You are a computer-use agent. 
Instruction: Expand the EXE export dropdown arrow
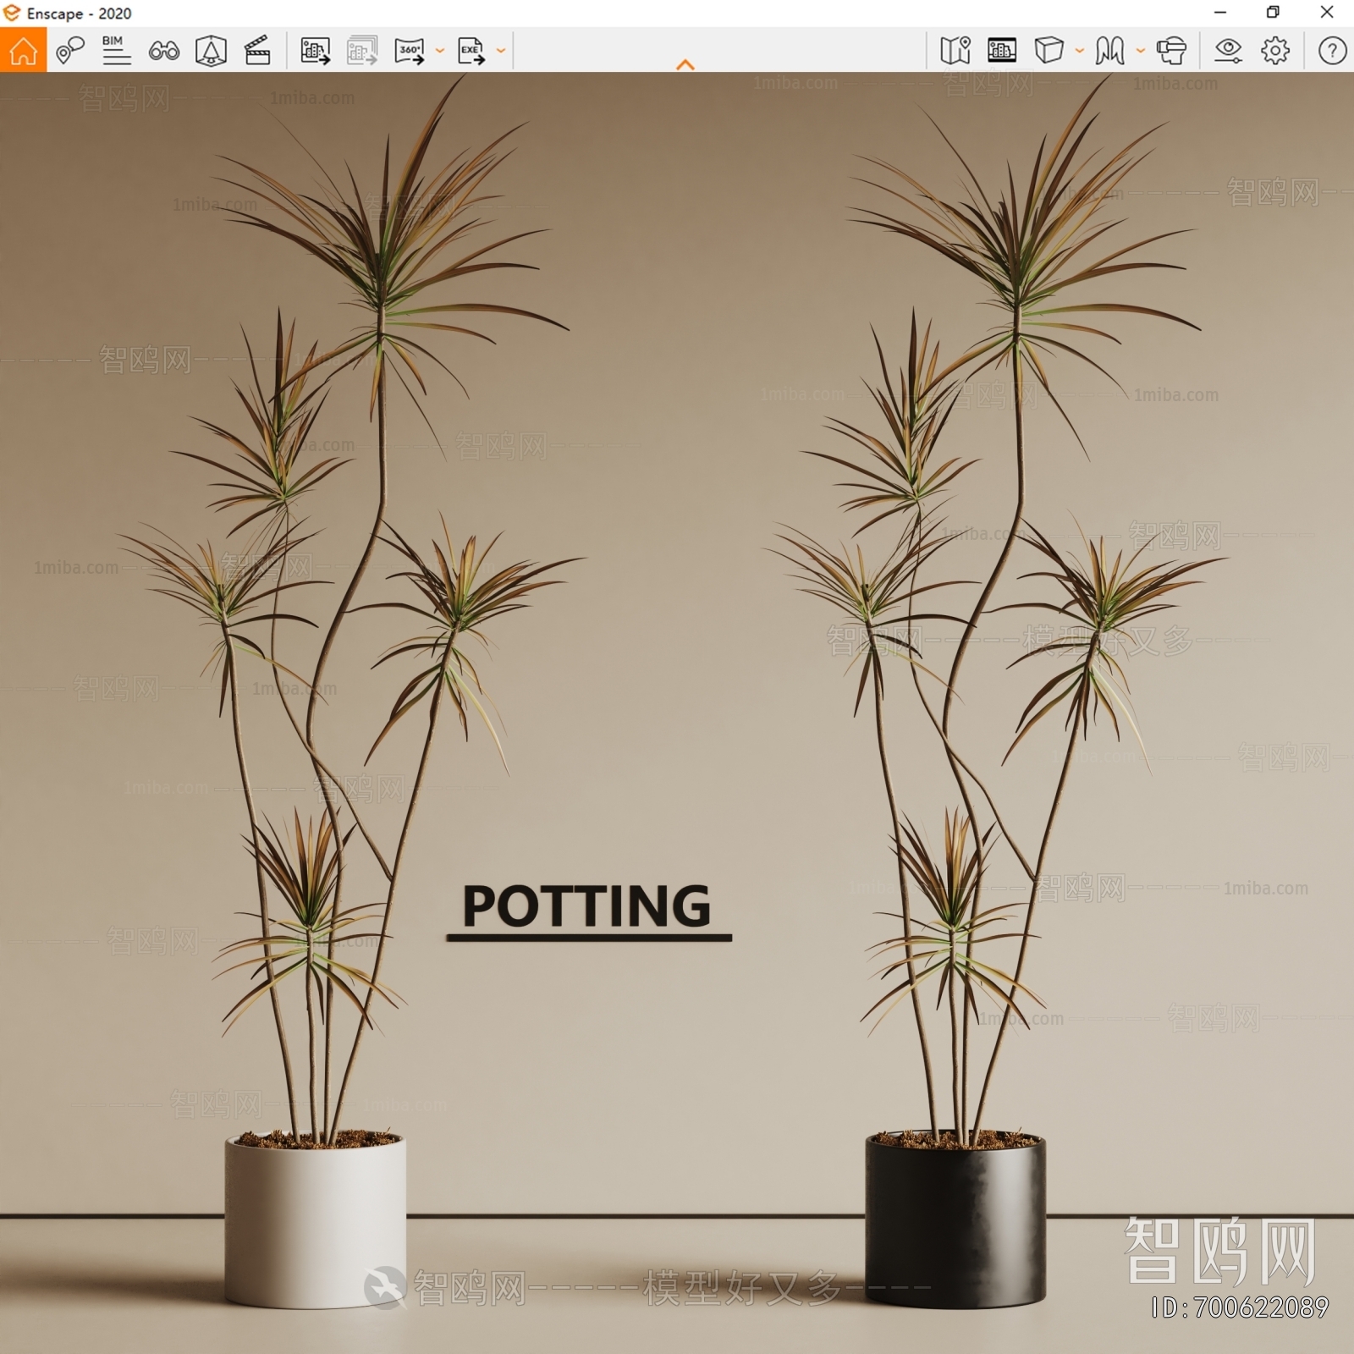pyautogui.click(x=501, y=51)
